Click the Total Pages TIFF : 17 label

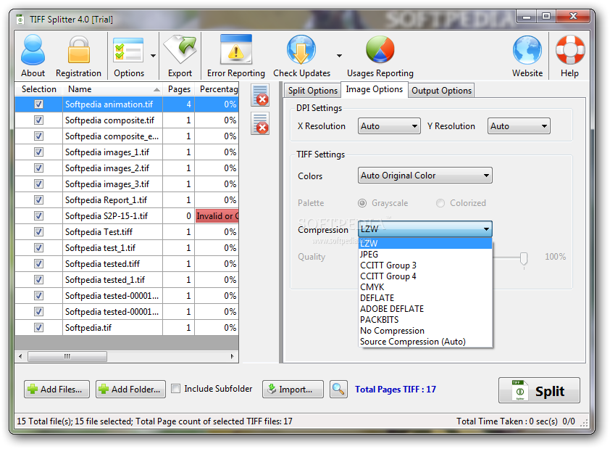[x=396, y=389]
